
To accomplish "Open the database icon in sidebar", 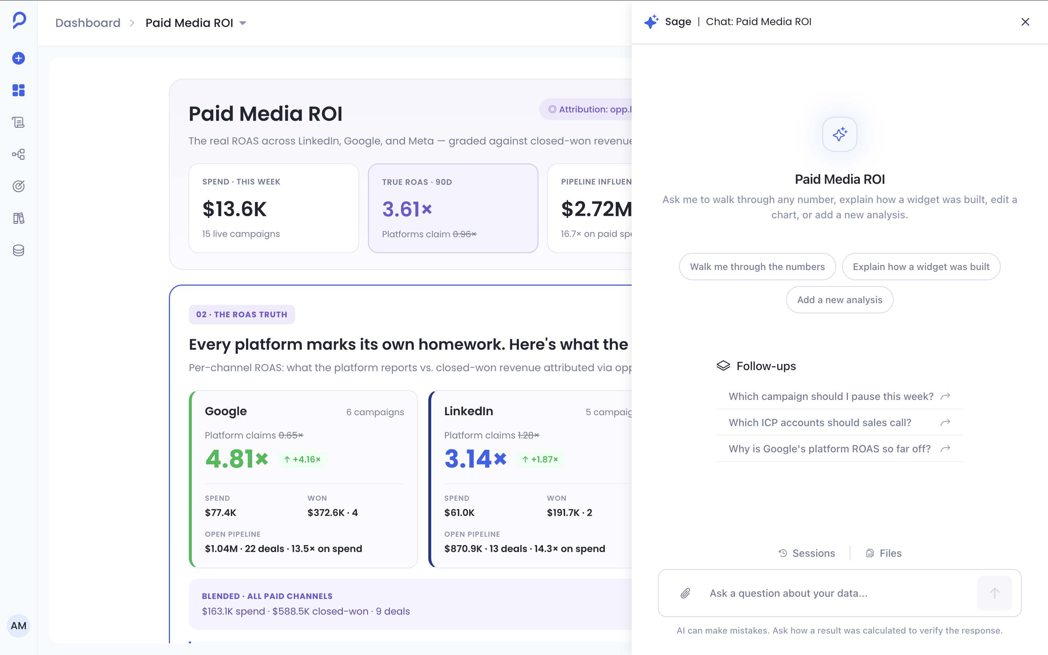I will click(x=19, y=250).
